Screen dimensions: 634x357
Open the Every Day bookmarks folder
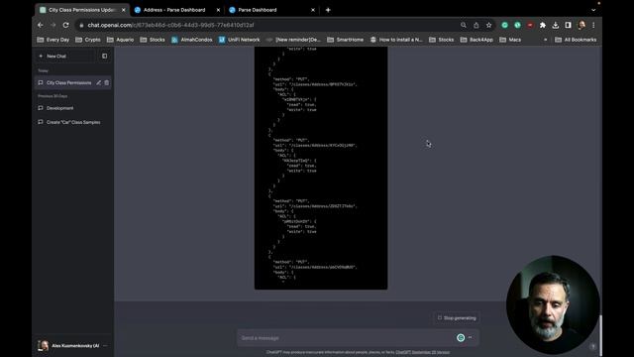(53, 40)
